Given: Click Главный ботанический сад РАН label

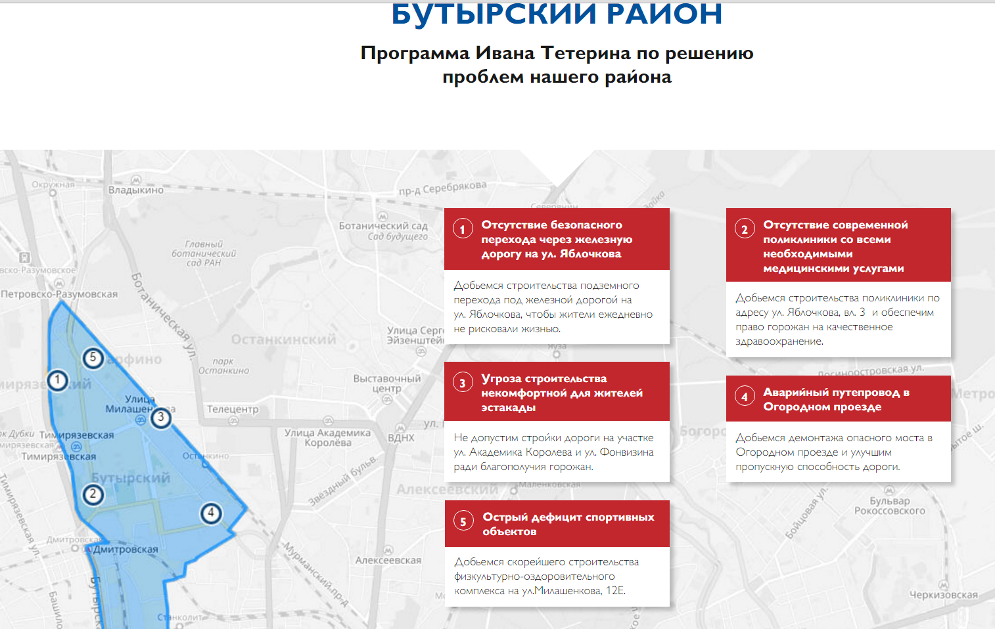Looking at the screenshot, I should (204, 253).
